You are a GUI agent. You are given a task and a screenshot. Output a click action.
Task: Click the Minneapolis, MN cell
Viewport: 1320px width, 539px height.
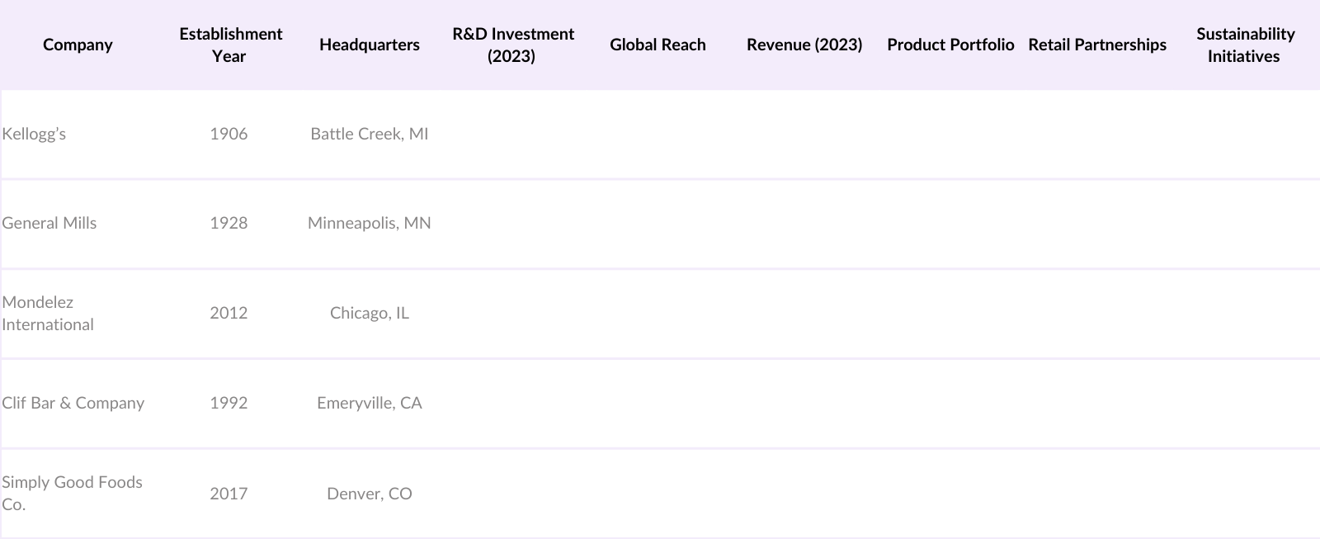tap(370, 223)
